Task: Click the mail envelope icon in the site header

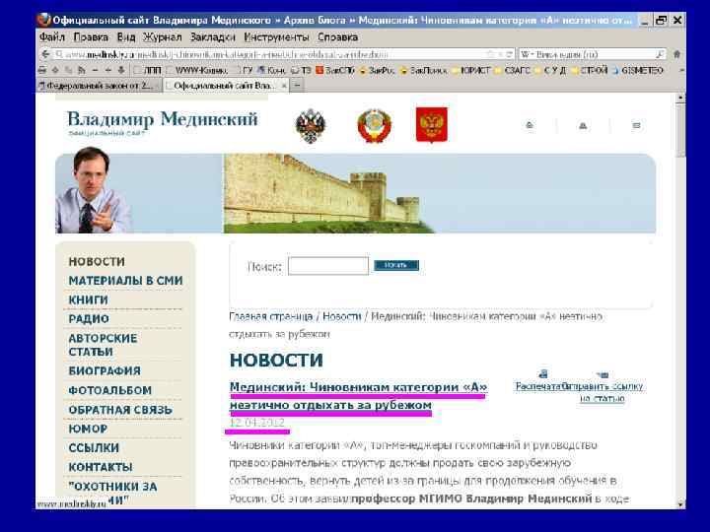Action: [636, 125]
